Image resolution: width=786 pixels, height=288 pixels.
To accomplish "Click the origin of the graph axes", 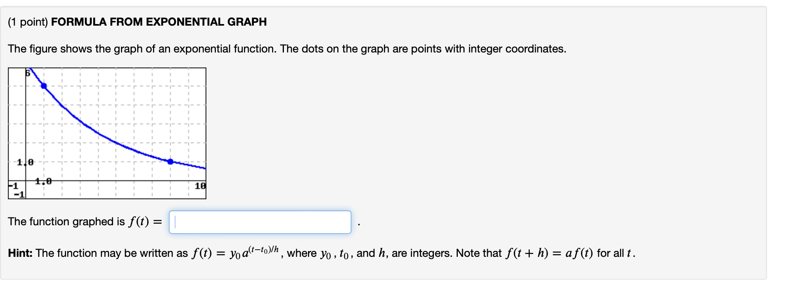I will 25,181.
